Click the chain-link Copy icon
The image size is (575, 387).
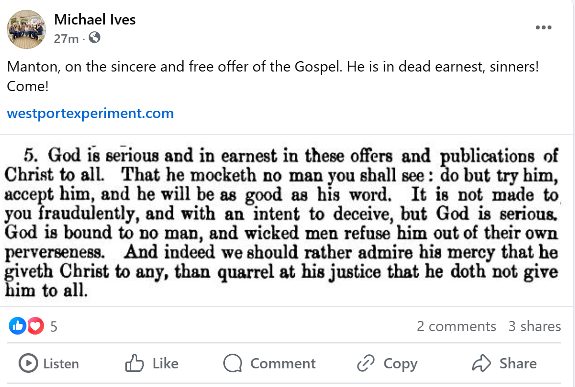coord(366,363)
